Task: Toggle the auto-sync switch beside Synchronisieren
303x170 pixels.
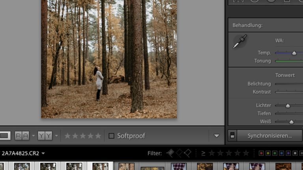Action: (232, 136)
